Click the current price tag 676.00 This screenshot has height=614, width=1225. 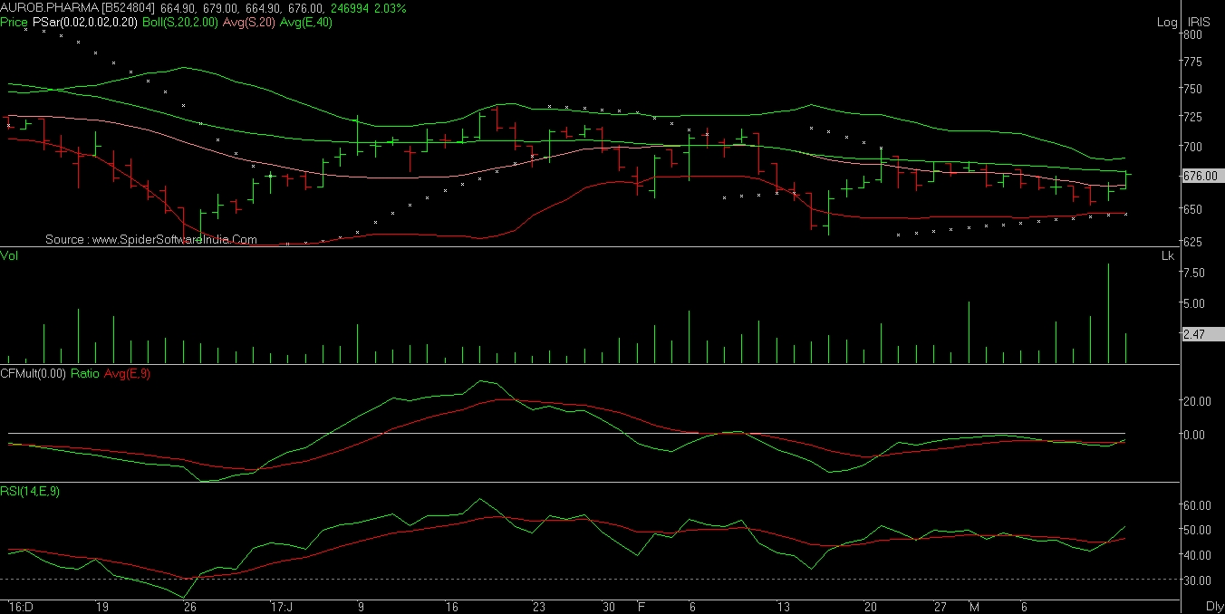pyautogui.click(x=1200, y=177)
